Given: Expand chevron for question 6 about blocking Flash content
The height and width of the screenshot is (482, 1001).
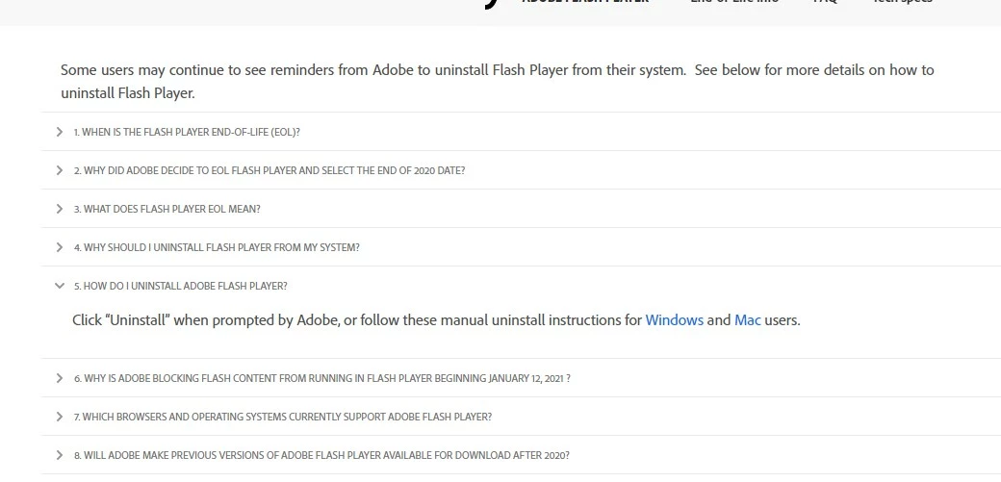Looking at the screenshot, I should 60,378.
